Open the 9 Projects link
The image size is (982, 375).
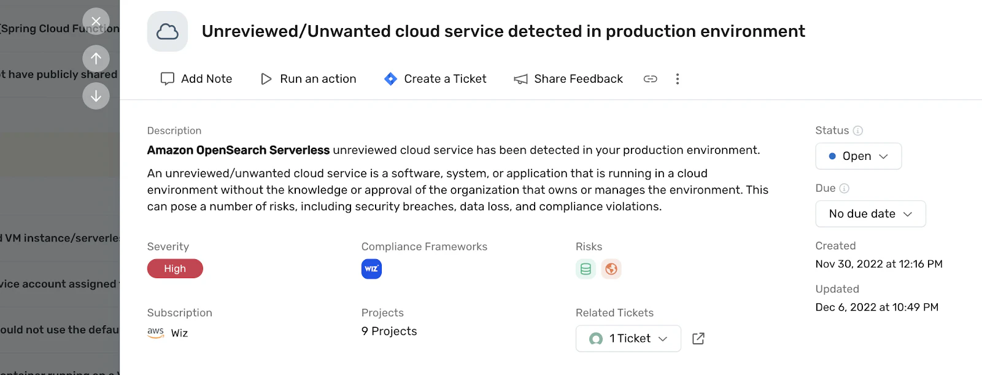coord(389,331)
